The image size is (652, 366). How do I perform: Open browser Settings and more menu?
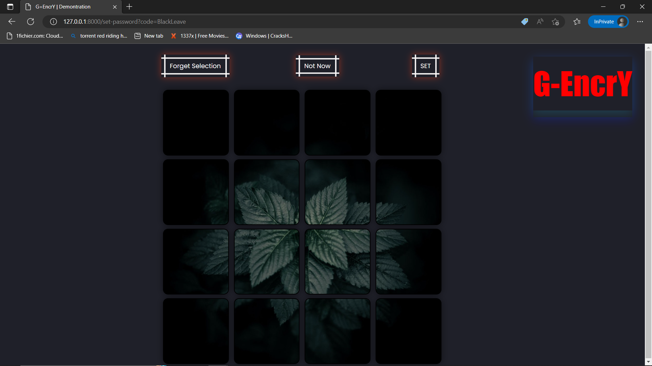point(640,22)
